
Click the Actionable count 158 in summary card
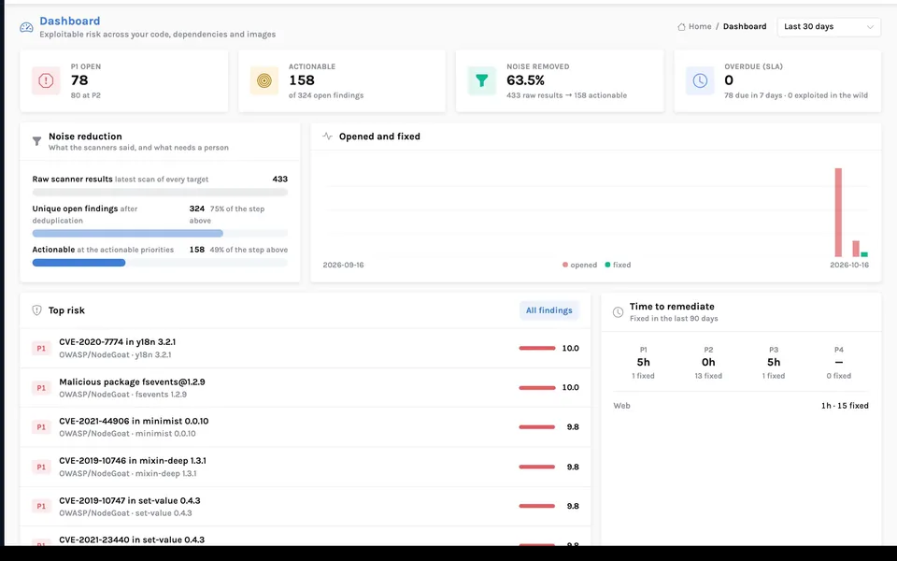302,80
